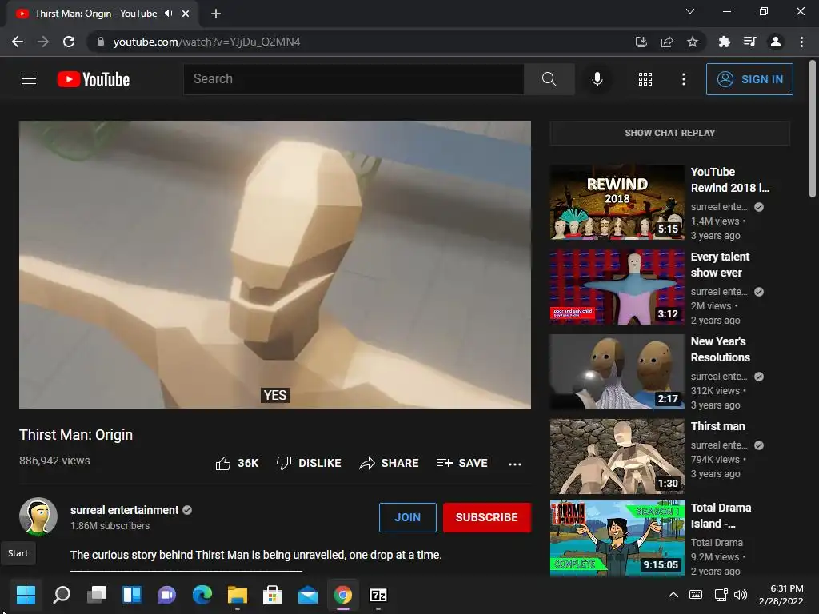819x614 pixels.
Task: Bookmark this page with the star icon
Action: pos(693,42)
